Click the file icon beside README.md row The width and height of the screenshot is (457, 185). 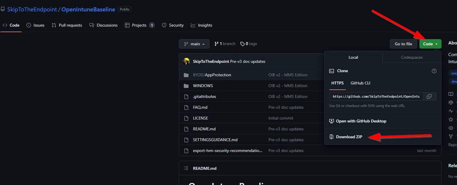point(186,129)
